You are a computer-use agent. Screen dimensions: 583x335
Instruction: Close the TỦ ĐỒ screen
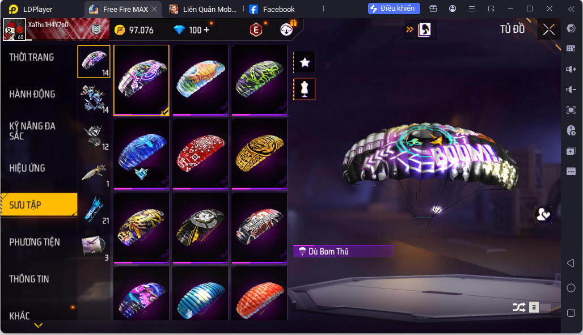549,29
